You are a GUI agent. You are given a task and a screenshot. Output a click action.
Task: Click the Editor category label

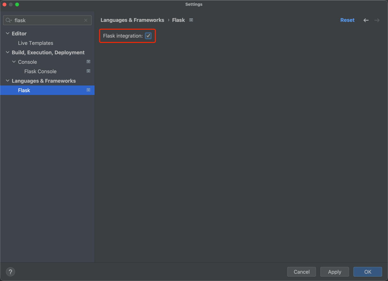click(19, 33)
